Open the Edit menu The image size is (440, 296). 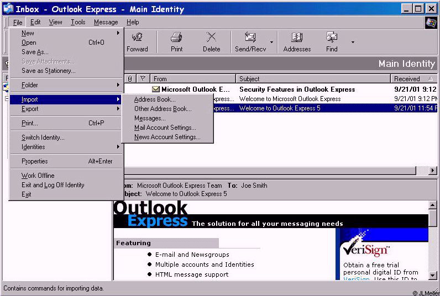(35, 22)
